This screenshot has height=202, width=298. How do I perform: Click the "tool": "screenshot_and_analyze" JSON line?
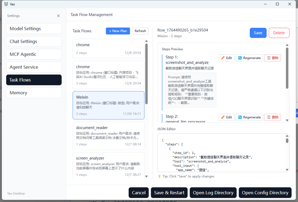click(x=201, y=162)
